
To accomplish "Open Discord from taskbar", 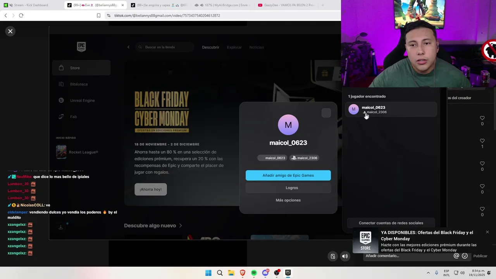I will click(265, 273).
